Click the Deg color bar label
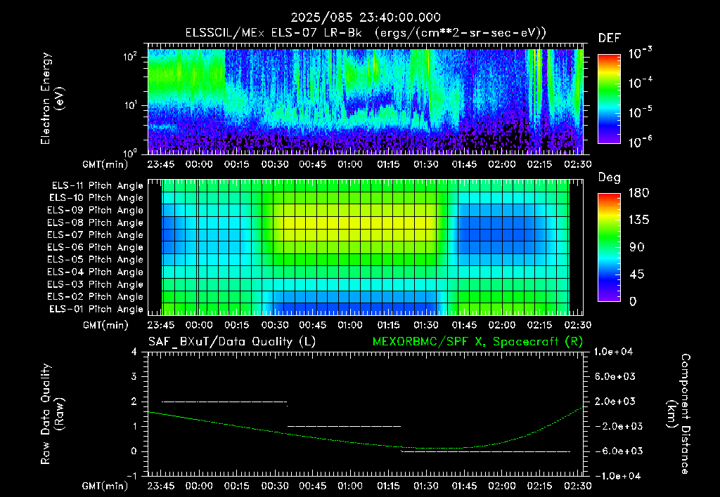This screenshot has height=497, width=720. 610,178
